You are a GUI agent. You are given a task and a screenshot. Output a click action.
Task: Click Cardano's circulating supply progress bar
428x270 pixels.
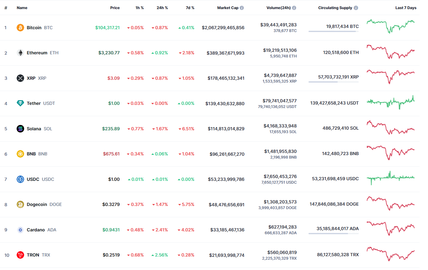pyautogui.click(x=334, y=234)
